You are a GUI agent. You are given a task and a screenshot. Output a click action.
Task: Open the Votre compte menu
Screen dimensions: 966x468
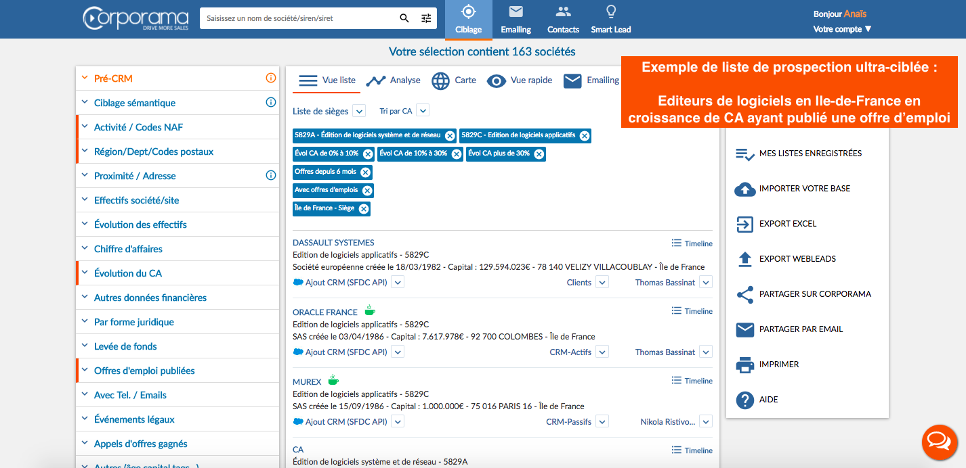(x=842, y=29)
